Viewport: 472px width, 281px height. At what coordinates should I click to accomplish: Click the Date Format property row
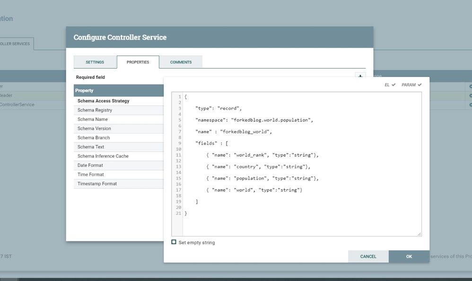(x=90, y=165)
